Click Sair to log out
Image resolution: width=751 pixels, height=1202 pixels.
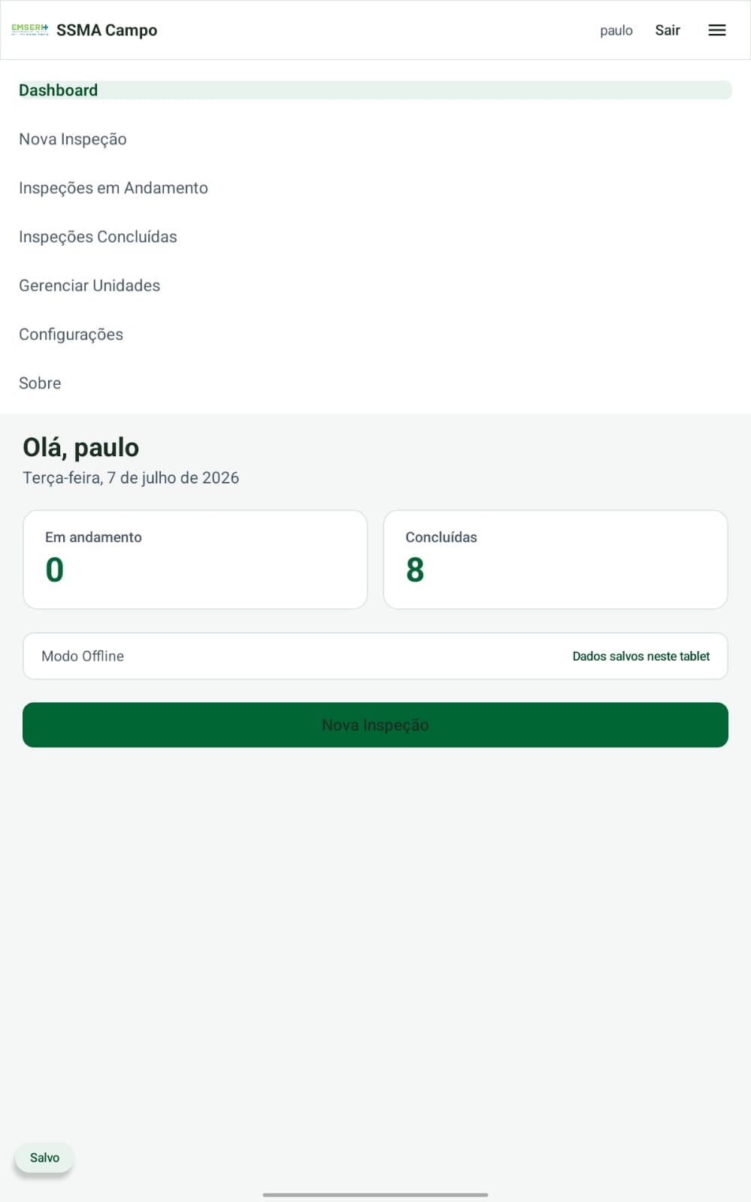click(x=667, y=30)
